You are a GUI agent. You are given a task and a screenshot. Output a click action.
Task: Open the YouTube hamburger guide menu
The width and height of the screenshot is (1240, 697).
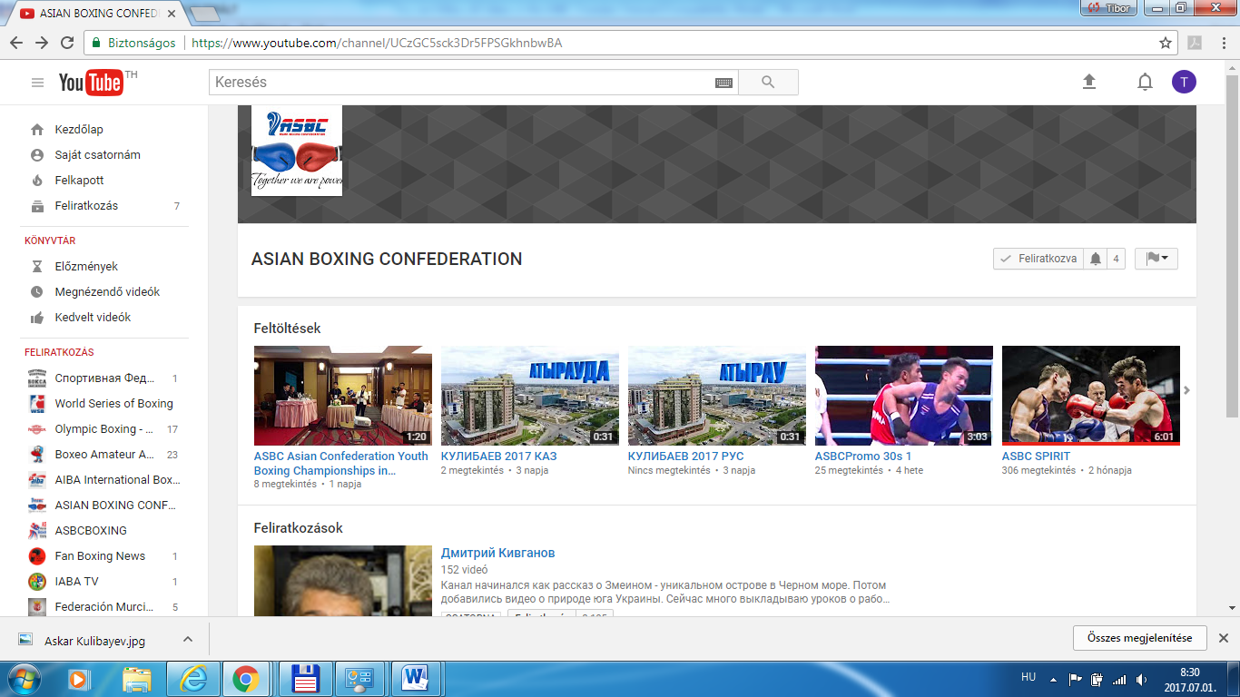point(37,83)
